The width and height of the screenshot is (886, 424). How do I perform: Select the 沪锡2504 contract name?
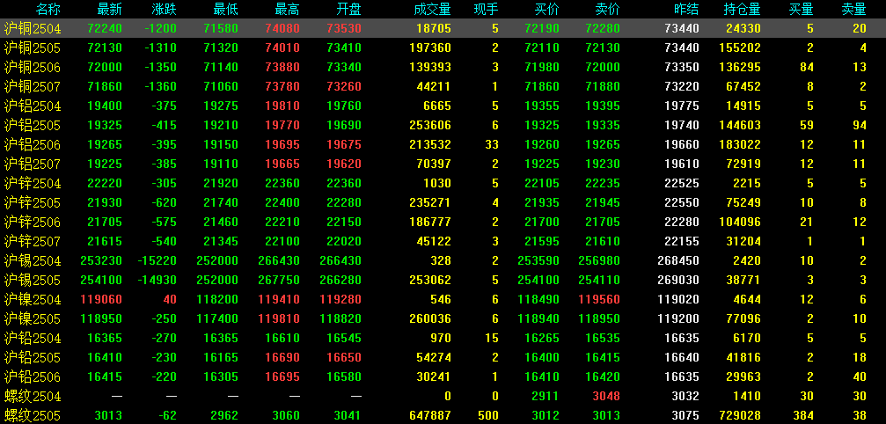[33, 261]
